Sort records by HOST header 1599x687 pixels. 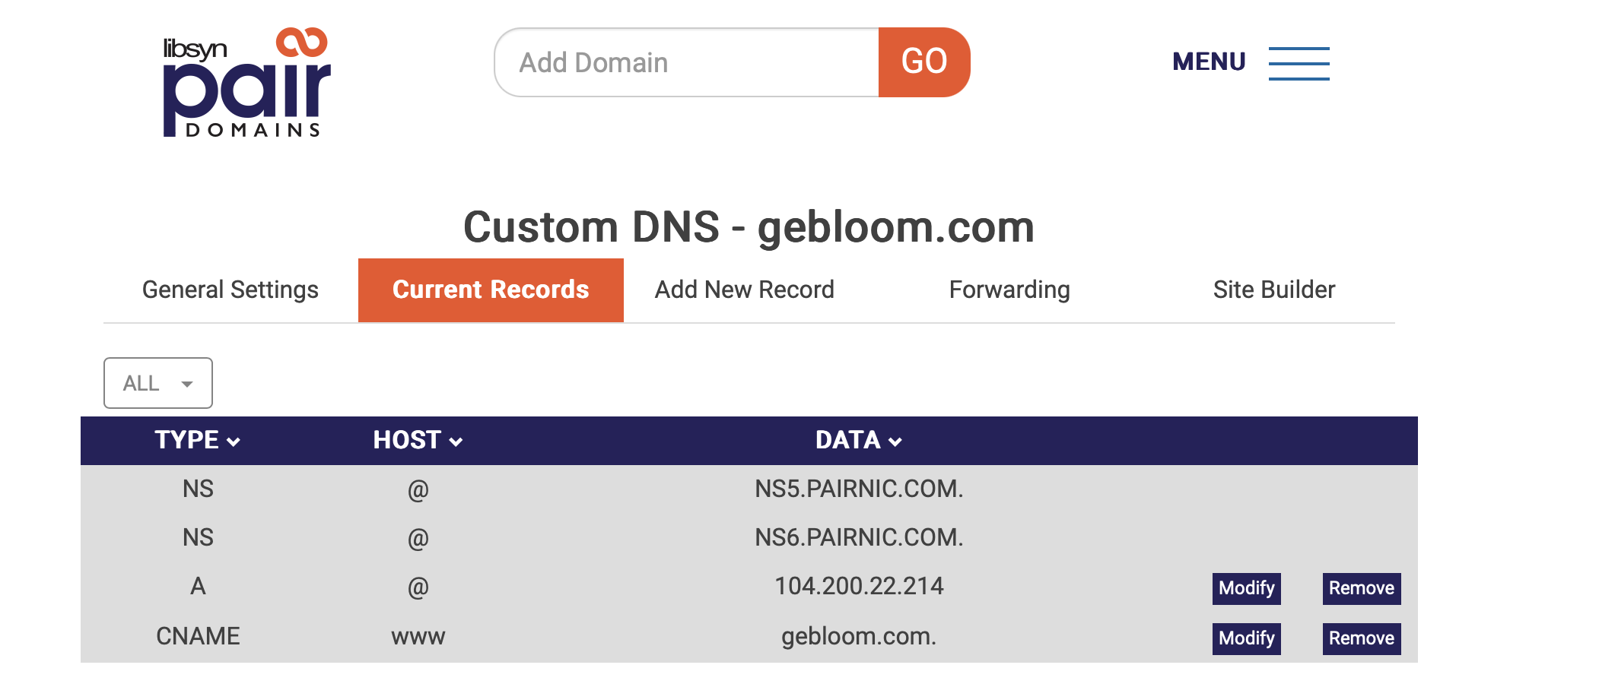(407, 440)
